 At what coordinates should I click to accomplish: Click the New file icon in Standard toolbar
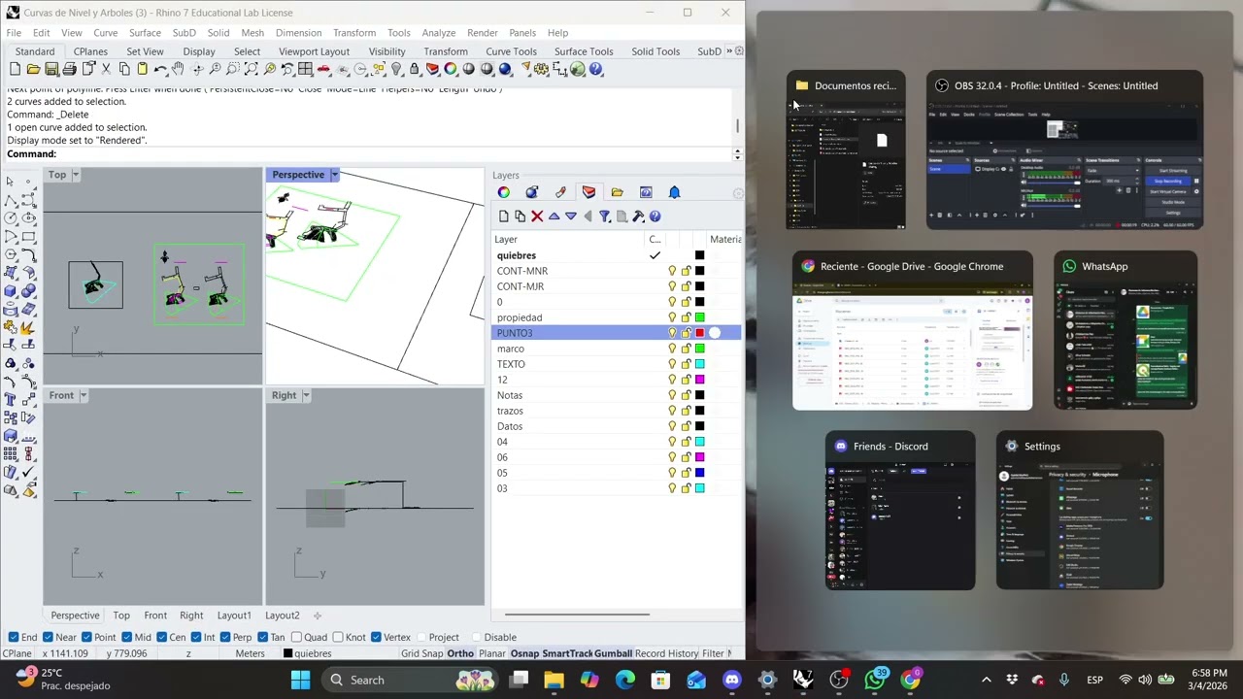[x=15, y=69]
